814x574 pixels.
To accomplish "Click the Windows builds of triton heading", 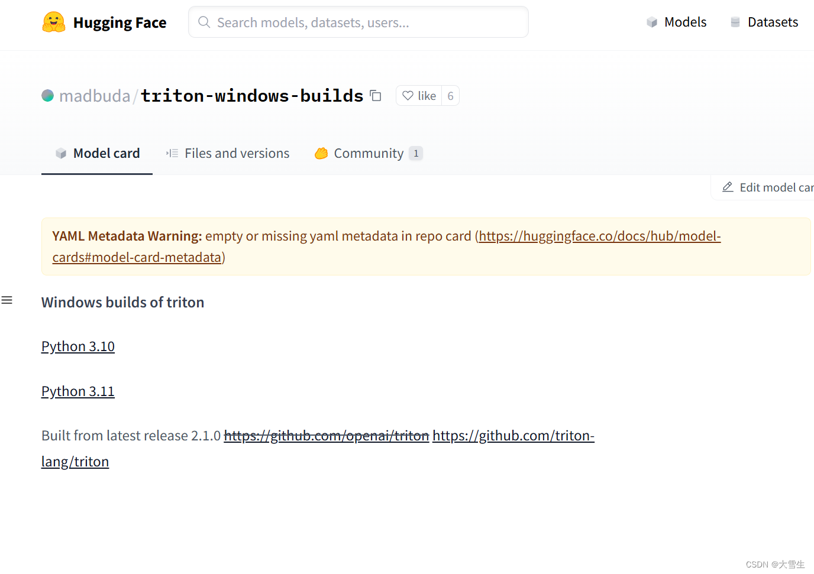I will click(122, 302).
